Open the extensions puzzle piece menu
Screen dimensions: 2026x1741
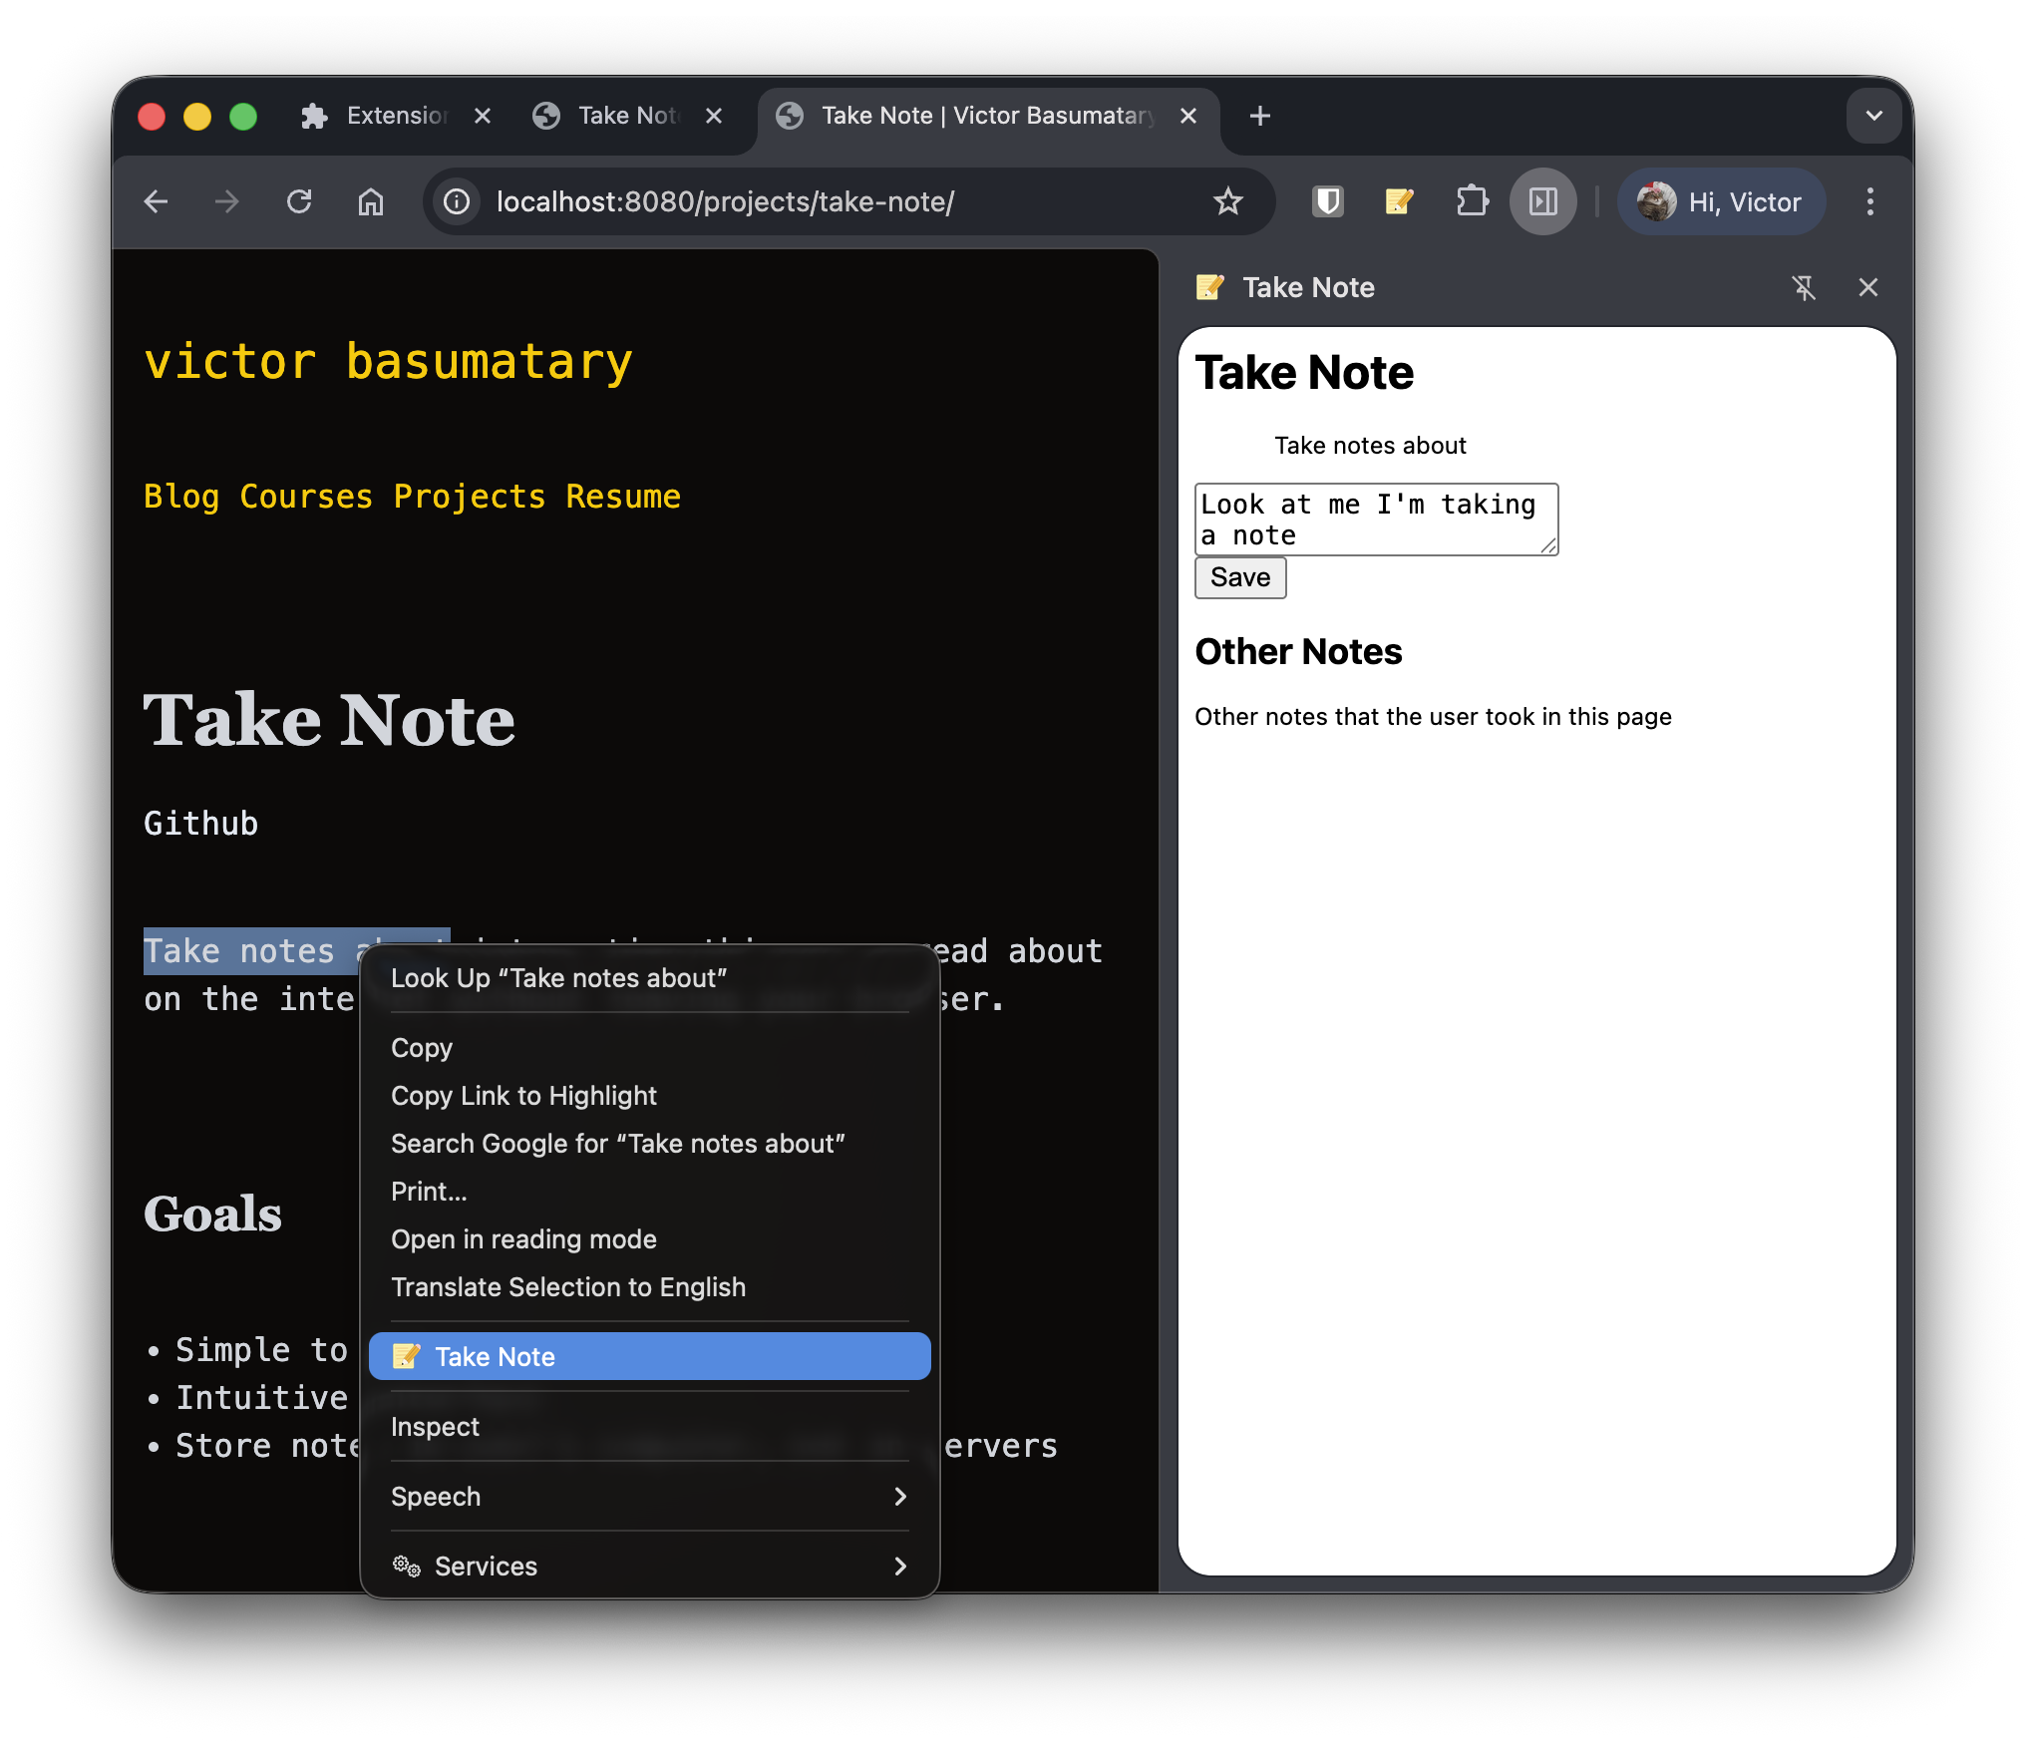(1471, 201)
